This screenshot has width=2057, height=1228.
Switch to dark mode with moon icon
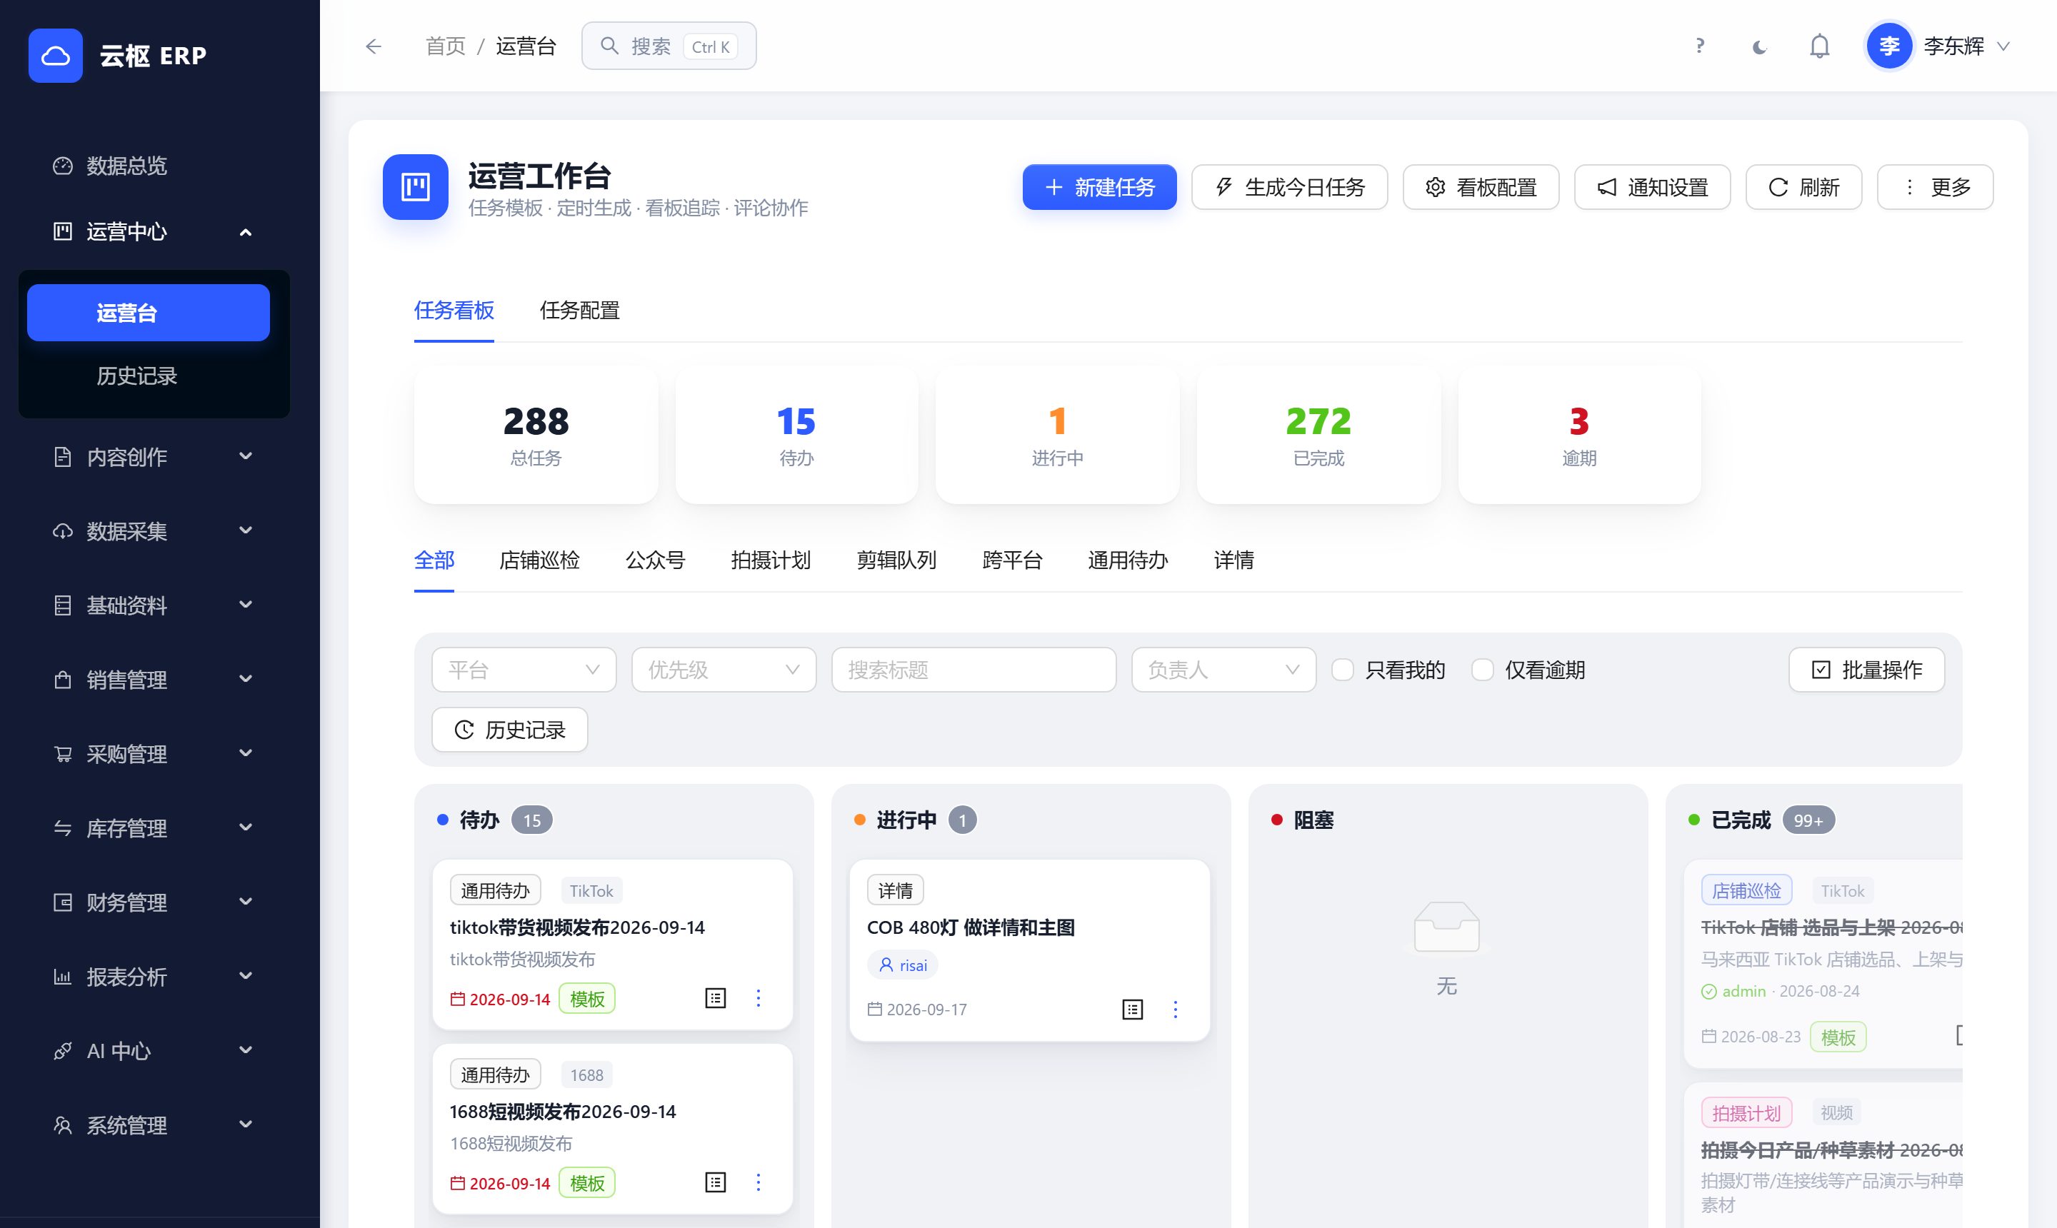1759,46
